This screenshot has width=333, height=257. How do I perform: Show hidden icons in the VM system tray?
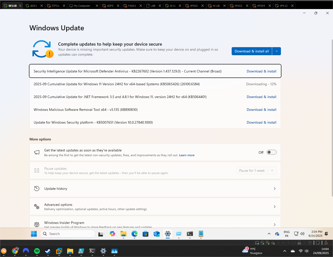(x=269, y=234)
